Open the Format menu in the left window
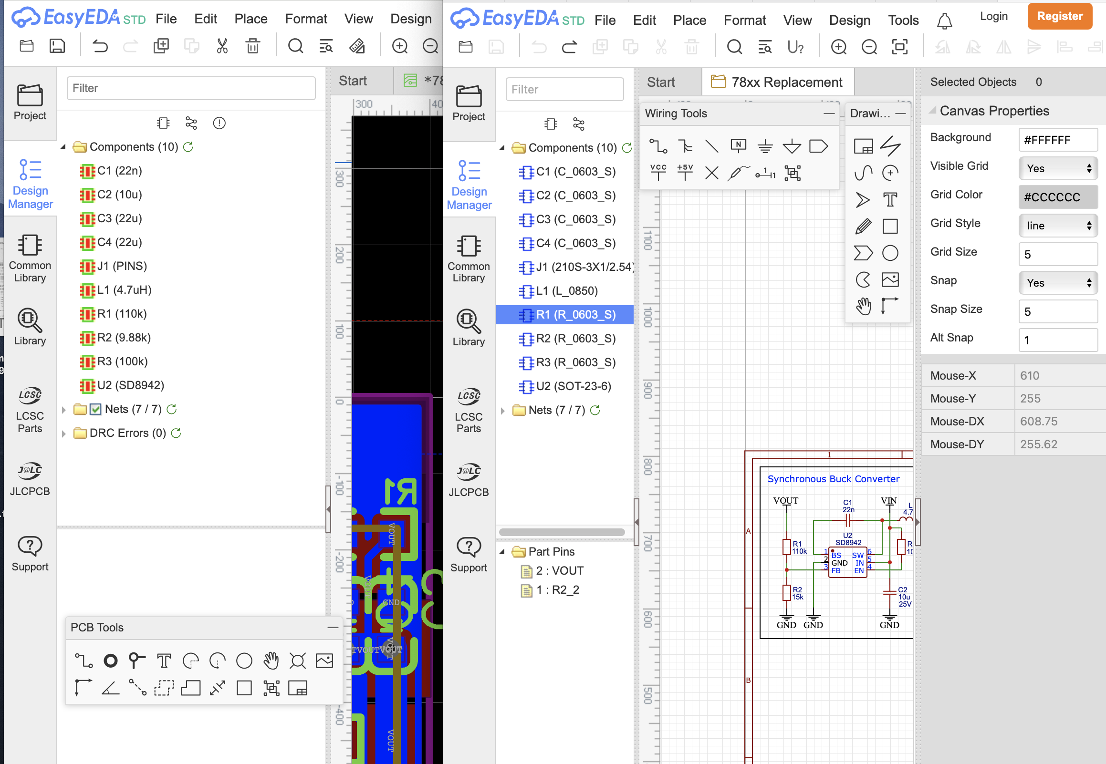This screenshot has width=1106, height=764. [305, 19]
